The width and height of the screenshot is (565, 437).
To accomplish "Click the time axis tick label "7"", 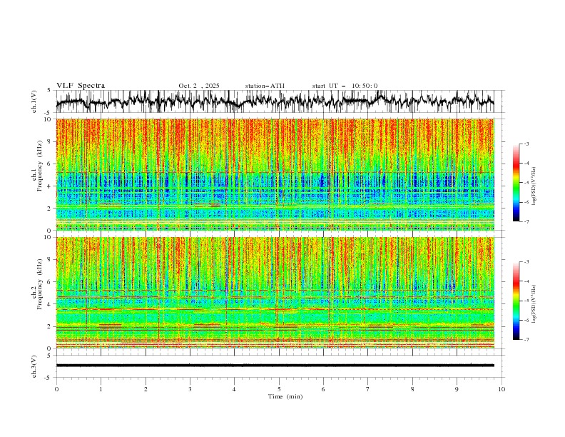I will [x=368, y=389].
